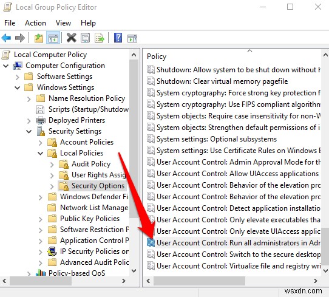Click the Forward arrow toolbar icon

pyautogui.click(x=20, y=38)
